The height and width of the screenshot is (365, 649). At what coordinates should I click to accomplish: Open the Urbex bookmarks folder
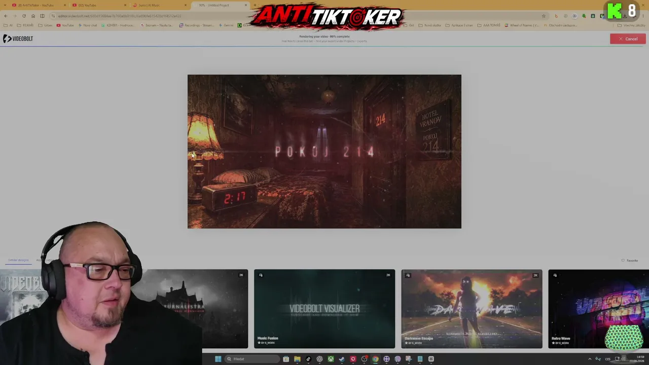pyautogui.click(x=46, y=25)
